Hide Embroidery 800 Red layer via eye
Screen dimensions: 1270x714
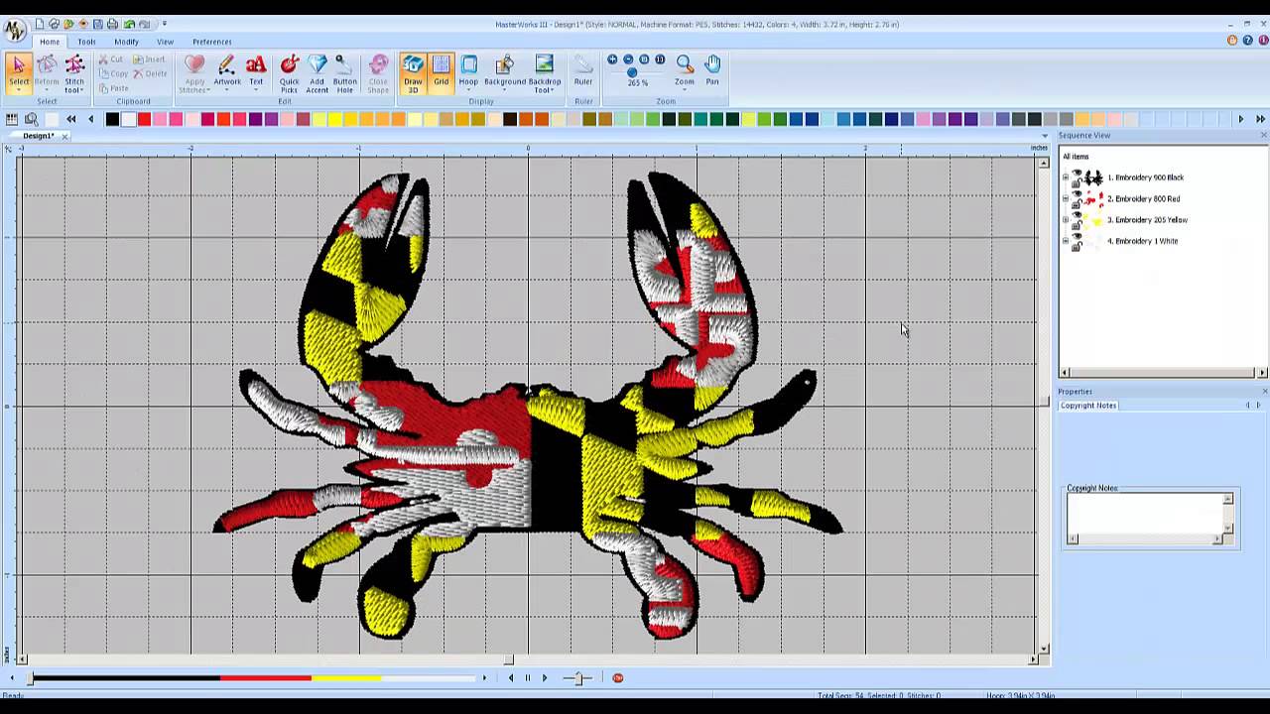tap(1077, 193)
